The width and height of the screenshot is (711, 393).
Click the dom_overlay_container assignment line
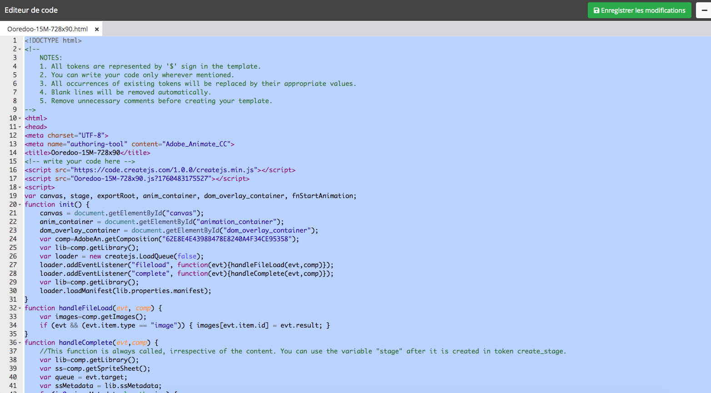pos(179,230)
